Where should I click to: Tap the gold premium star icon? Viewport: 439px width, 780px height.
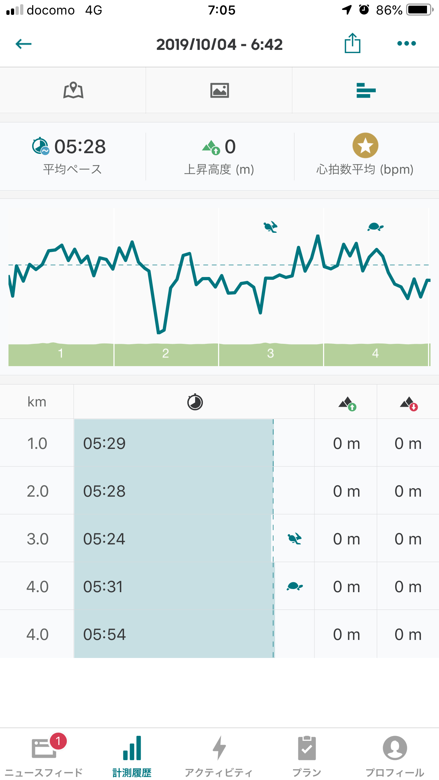(x=365, y=145)
